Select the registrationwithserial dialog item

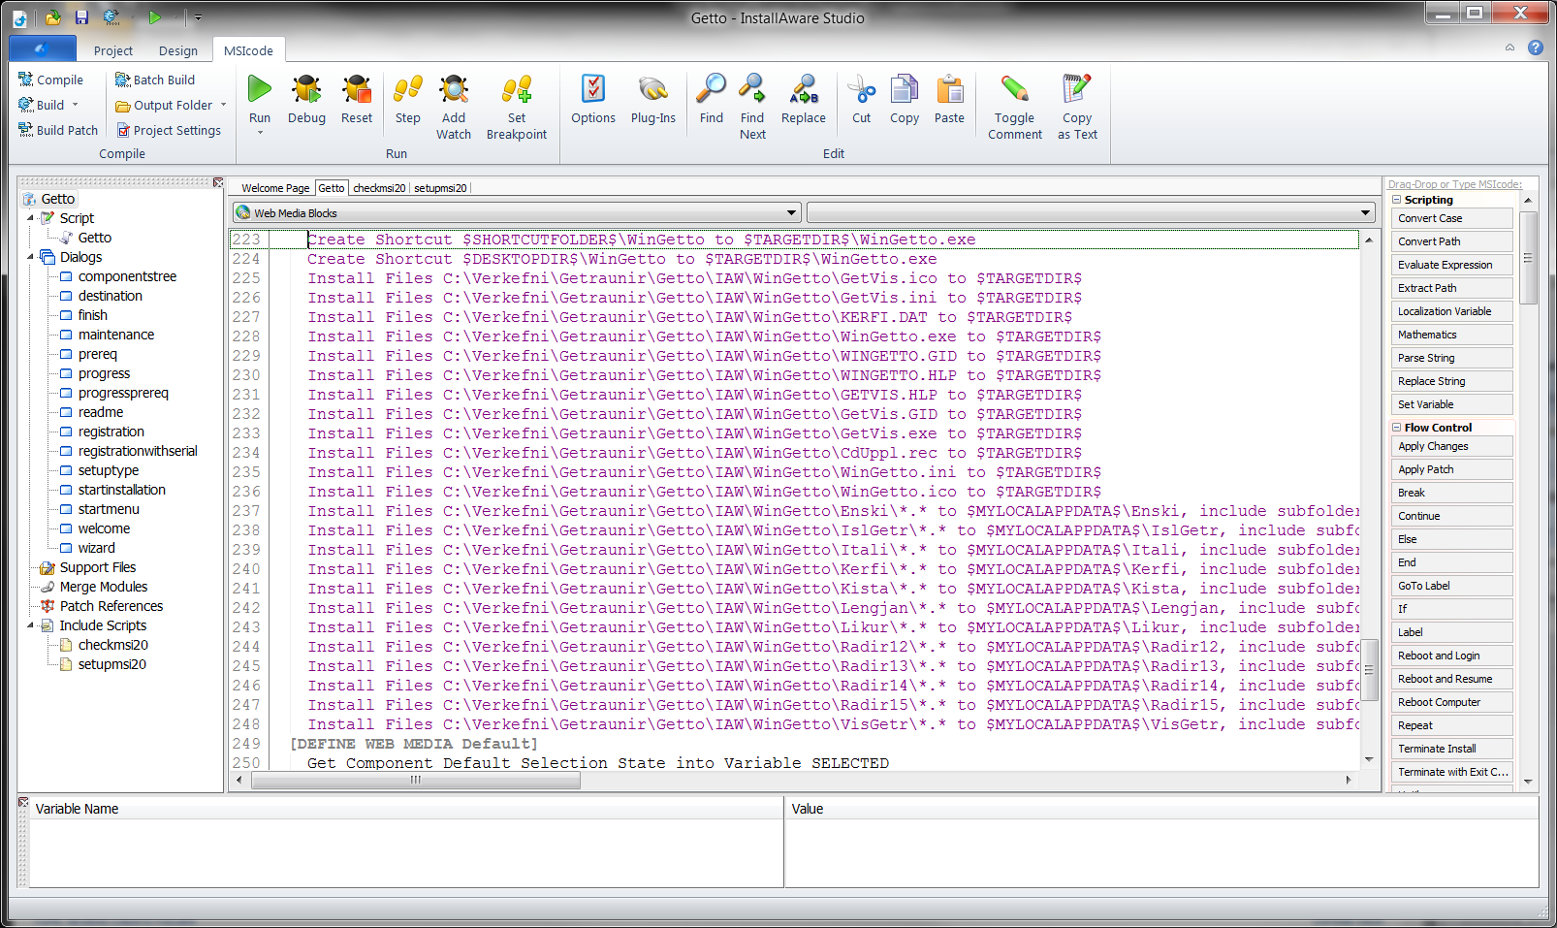click(x=138, y=451)
